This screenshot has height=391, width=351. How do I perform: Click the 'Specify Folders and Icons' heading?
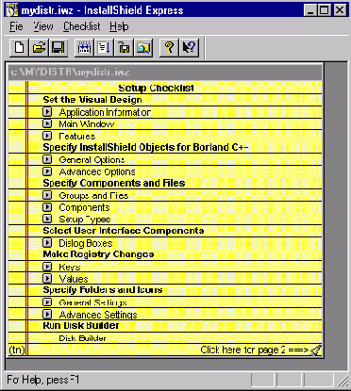103,290
